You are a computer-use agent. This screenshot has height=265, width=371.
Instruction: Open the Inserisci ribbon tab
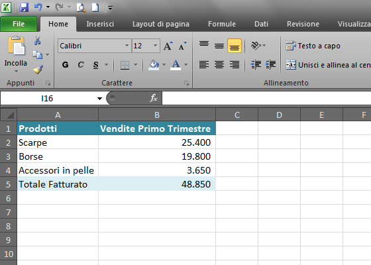pos(100,24)
